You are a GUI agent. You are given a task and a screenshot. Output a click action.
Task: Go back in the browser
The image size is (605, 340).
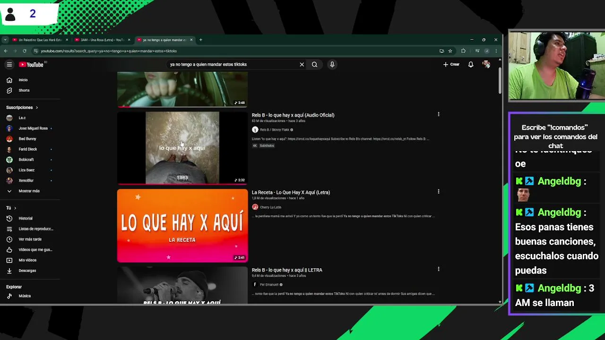click(6, 51)
